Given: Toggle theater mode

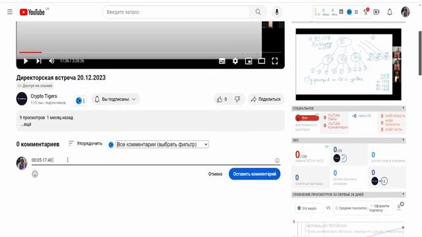Looking at the screenshot, I should [x=262, y=61].
